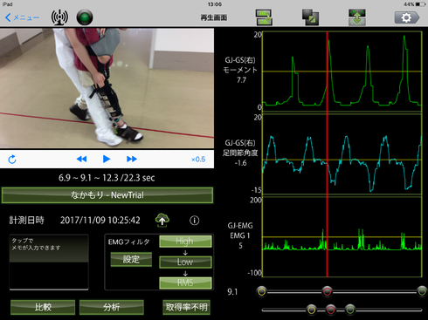Tap the memo input box

(49, 262)
